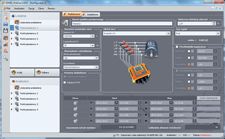Click the floppy disk save icon
Screen dimensions: 225x139
(6, 30)
